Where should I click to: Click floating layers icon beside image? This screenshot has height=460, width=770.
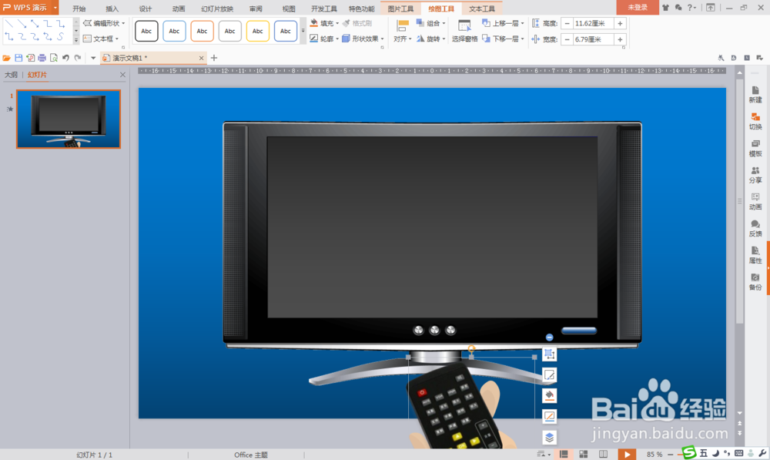point(549,437)
